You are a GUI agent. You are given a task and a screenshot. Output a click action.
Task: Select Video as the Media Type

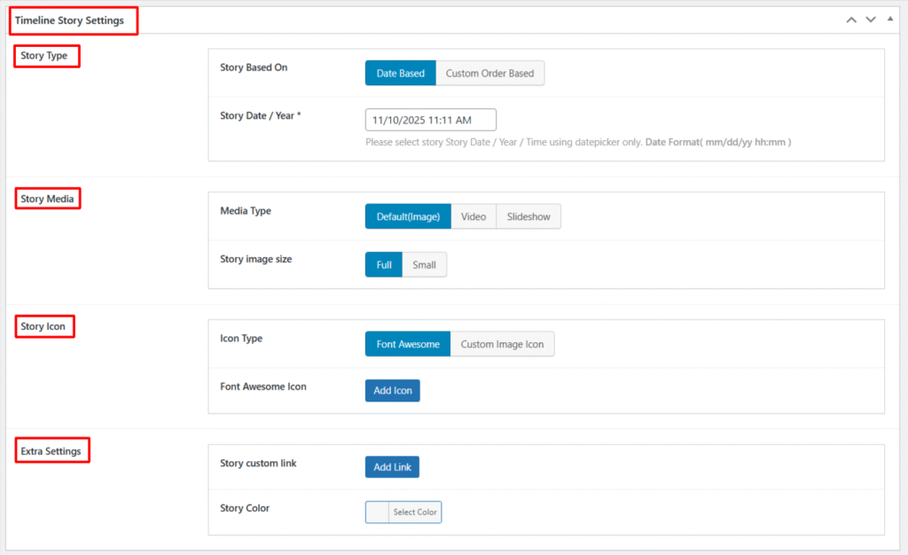click(x=474, y=215)
